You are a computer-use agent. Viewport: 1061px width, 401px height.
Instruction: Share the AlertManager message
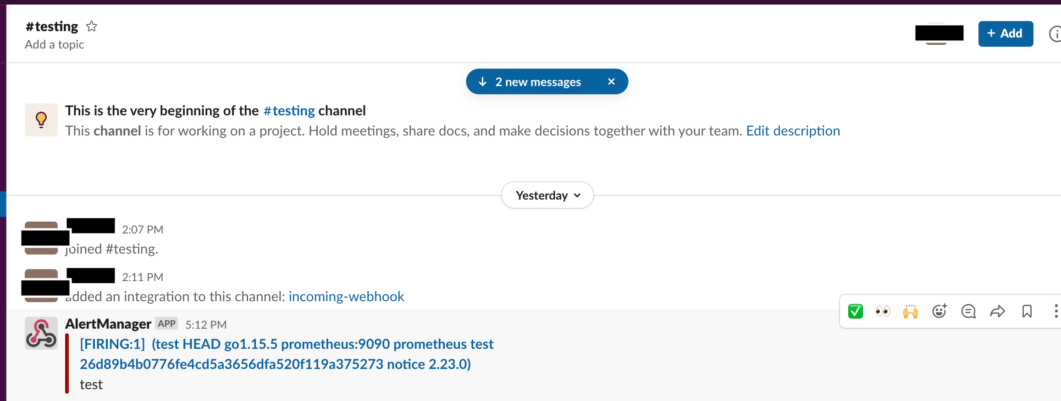(998, 311)
